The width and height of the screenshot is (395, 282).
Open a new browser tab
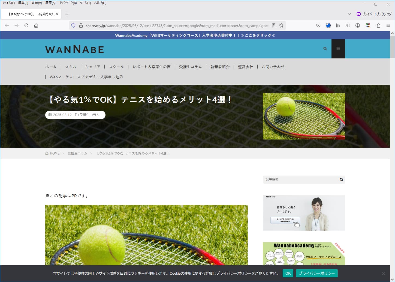67,14
